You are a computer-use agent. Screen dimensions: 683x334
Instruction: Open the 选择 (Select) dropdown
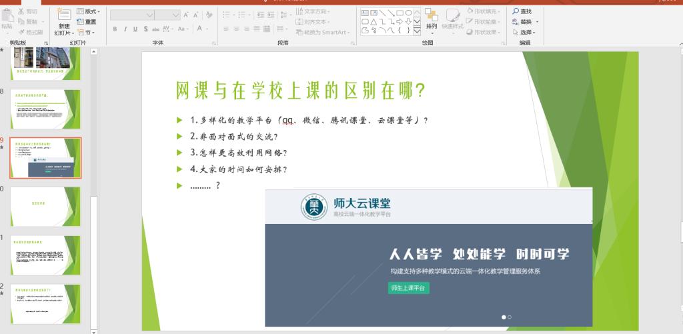[x=526, y=32]
